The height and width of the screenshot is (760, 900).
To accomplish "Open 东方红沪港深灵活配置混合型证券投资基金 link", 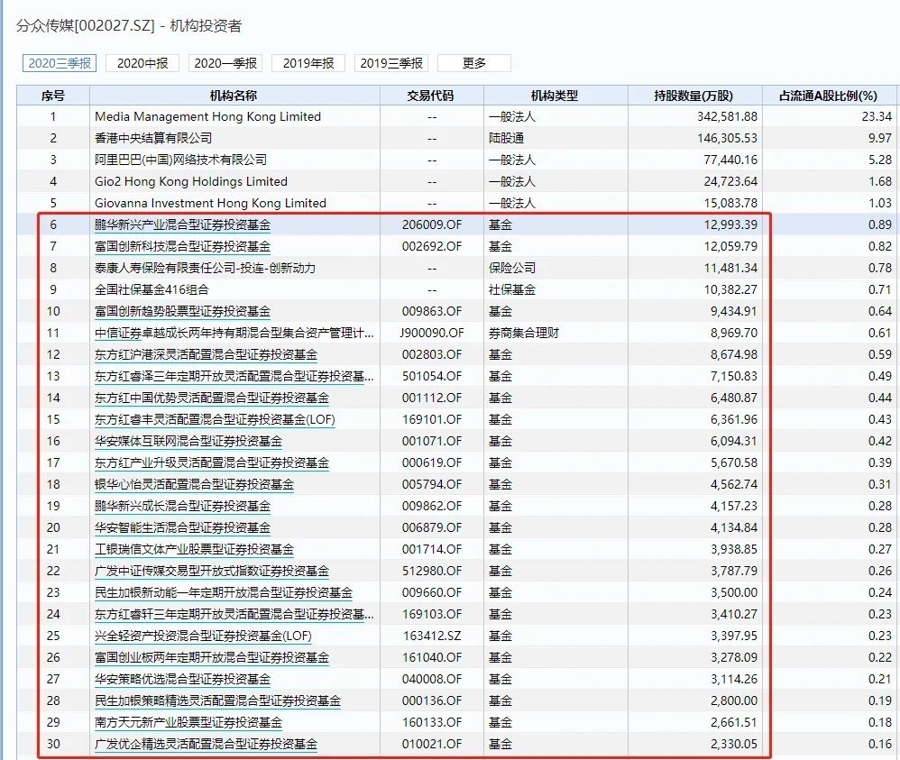I will pos(206,354).
